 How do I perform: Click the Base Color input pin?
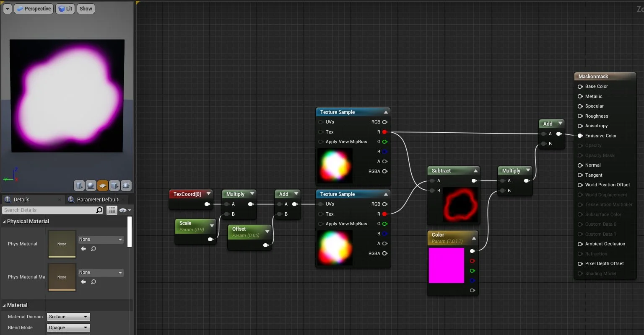[580, 86]
